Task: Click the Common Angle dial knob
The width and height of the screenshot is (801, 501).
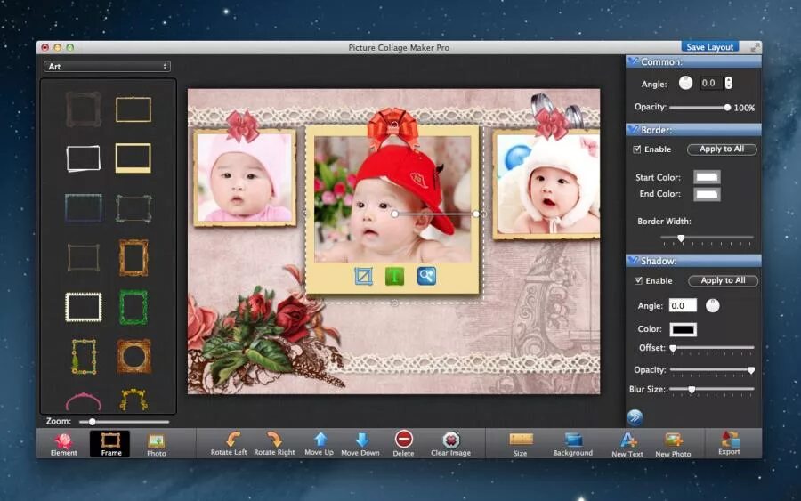Action: [x=685, y=83]
